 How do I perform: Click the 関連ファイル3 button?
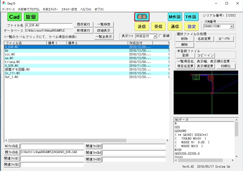coord(93,146)
